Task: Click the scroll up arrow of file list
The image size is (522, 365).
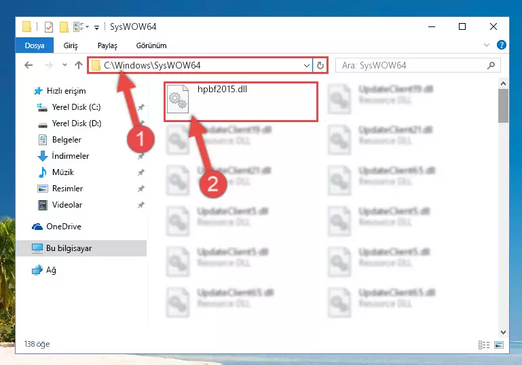Action: [503, 83]
